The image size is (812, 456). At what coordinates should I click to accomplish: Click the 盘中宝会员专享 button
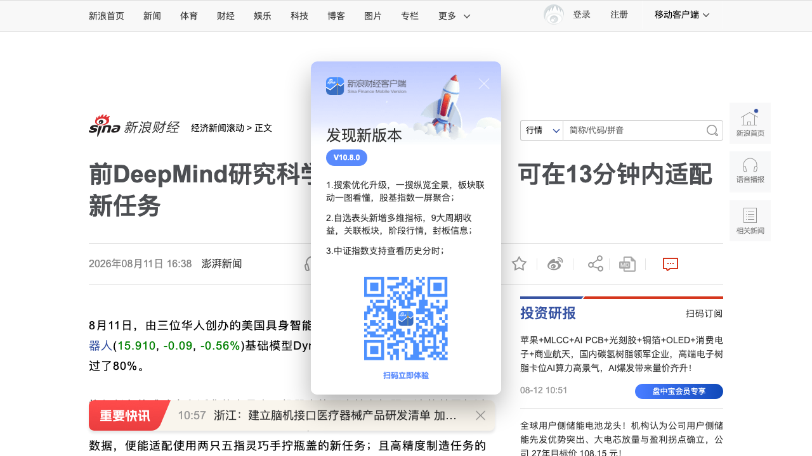point(679,391)
